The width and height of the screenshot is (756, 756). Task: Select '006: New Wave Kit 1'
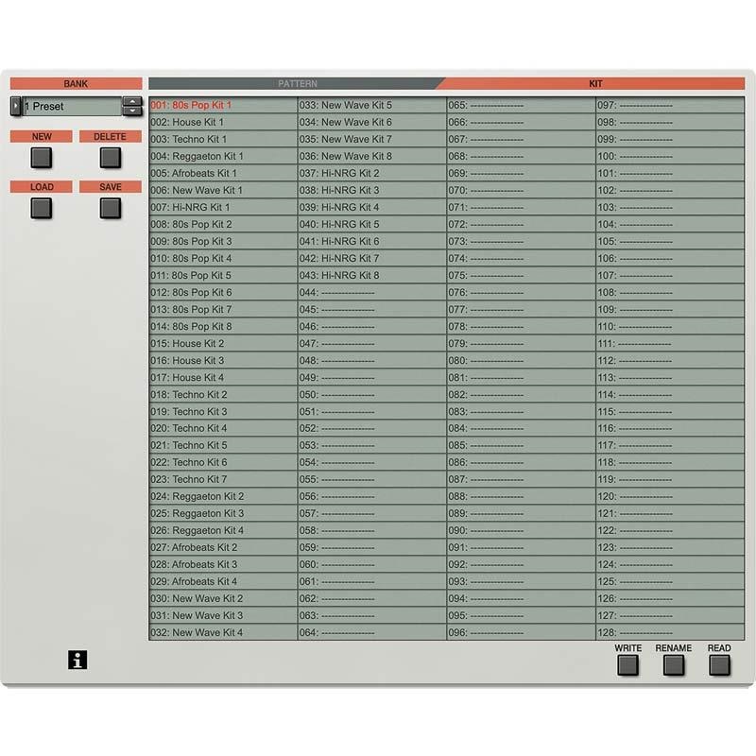(x=223, y=191)
